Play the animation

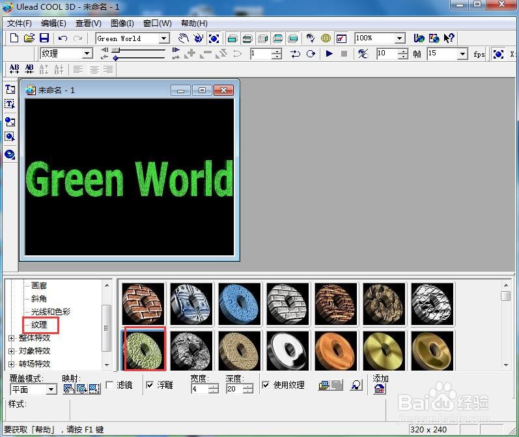329,53
